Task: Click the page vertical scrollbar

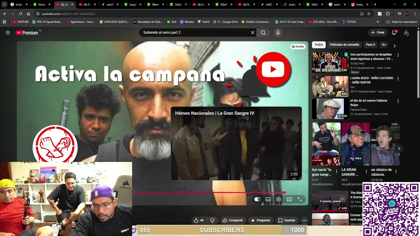Action: 418,64
